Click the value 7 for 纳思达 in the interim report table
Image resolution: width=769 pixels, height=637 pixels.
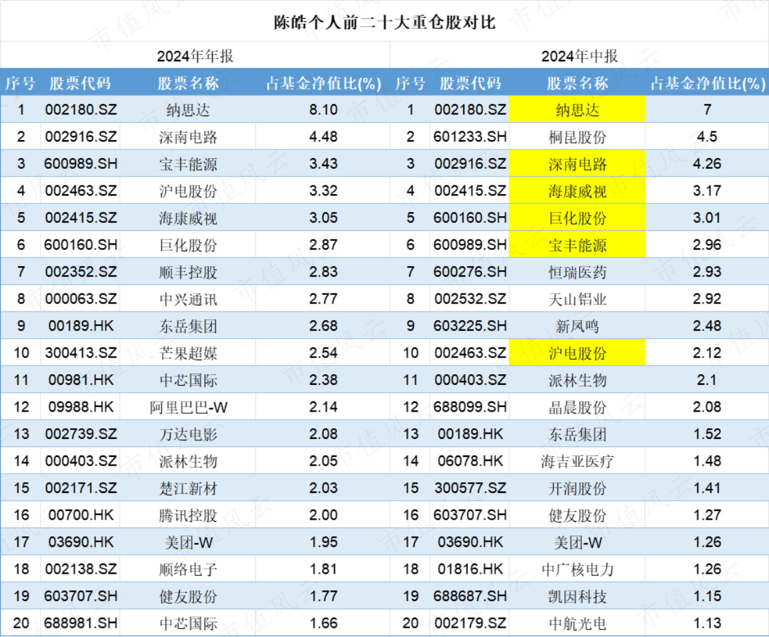707,109
